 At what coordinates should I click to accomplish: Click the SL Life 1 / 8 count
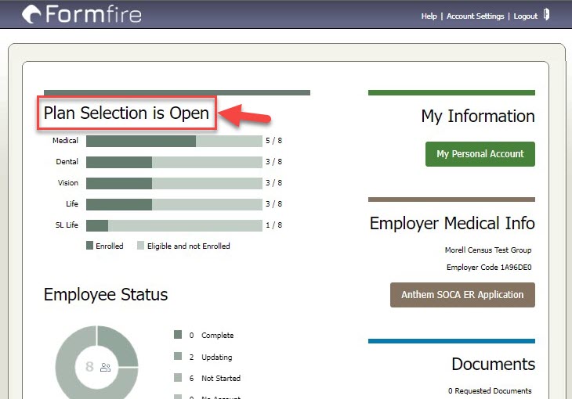pos(273,225)
